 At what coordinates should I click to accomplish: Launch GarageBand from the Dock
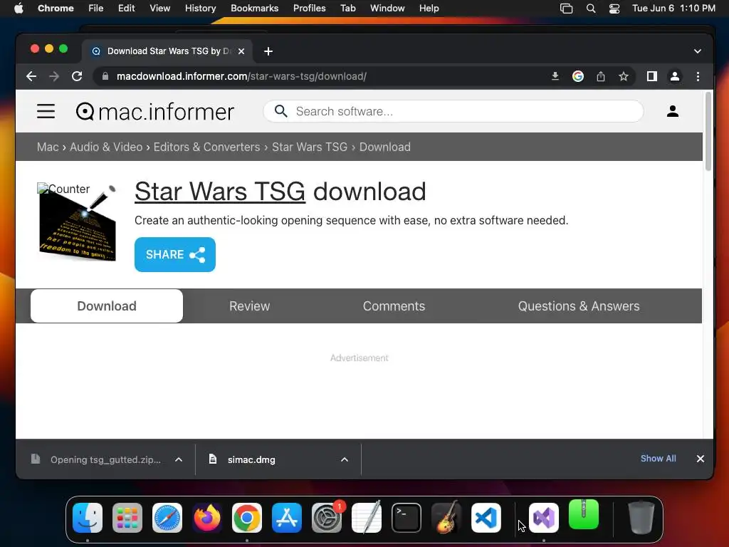tap(446, 516)
